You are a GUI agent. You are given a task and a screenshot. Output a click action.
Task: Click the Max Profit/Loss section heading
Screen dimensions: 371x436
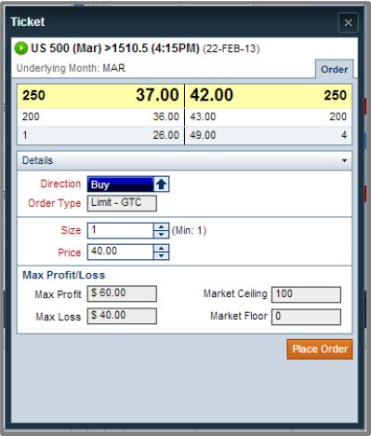click(x=64, y=275)
